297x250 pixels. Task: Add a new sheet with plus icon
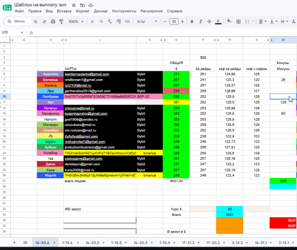point(14,243)
